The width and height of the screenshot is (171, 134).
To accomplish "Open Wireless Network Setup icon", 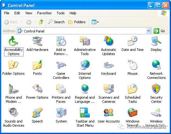I will [156, 113].
